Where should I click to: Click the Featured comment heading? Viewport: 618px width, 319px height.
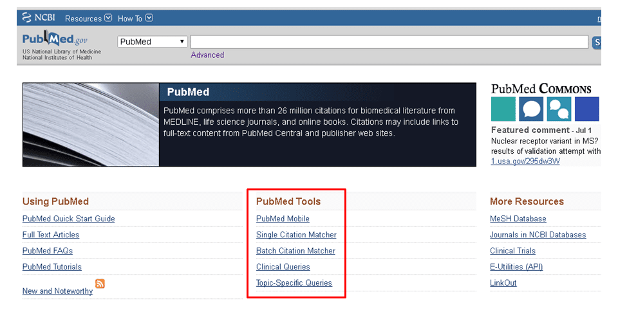(x=530, y=130)
